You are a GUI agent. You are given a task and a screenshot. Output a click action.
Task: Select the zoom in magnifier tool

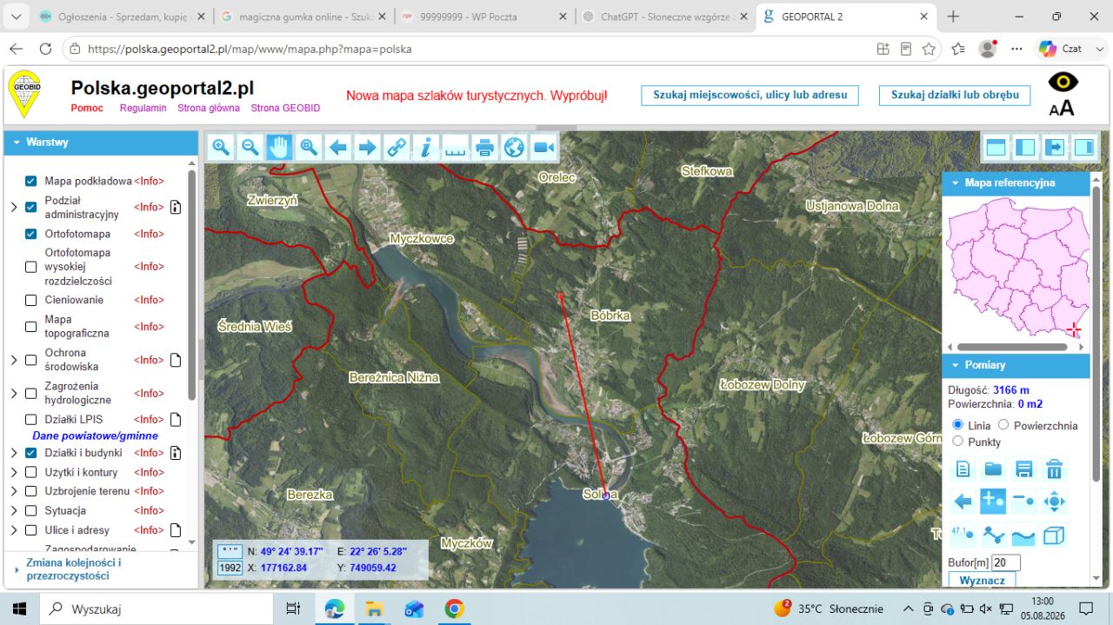[221, 148]
